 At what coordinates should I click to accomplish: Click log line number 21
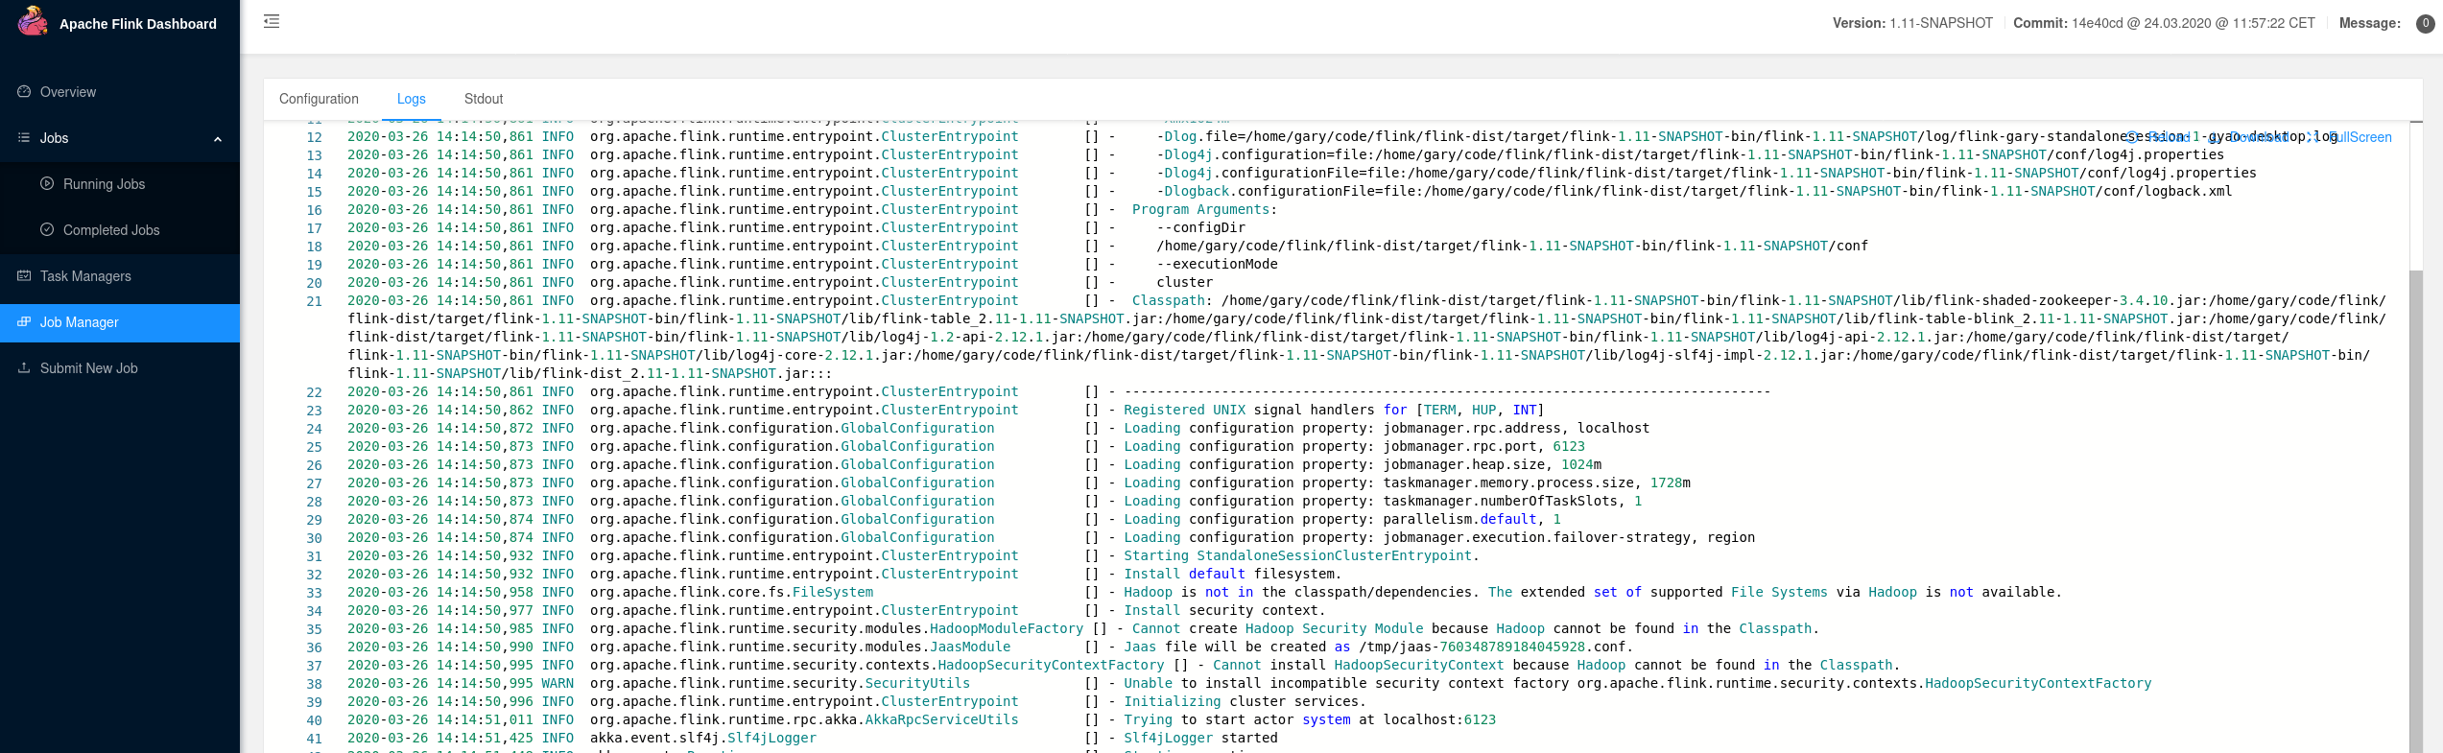314,301
